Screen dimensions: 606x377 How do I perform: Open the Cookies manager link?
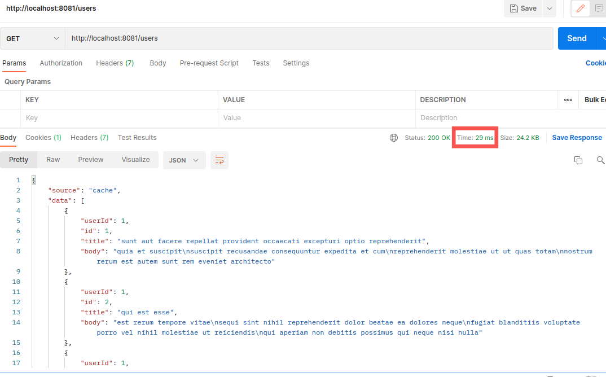click(x=596, y=63)
